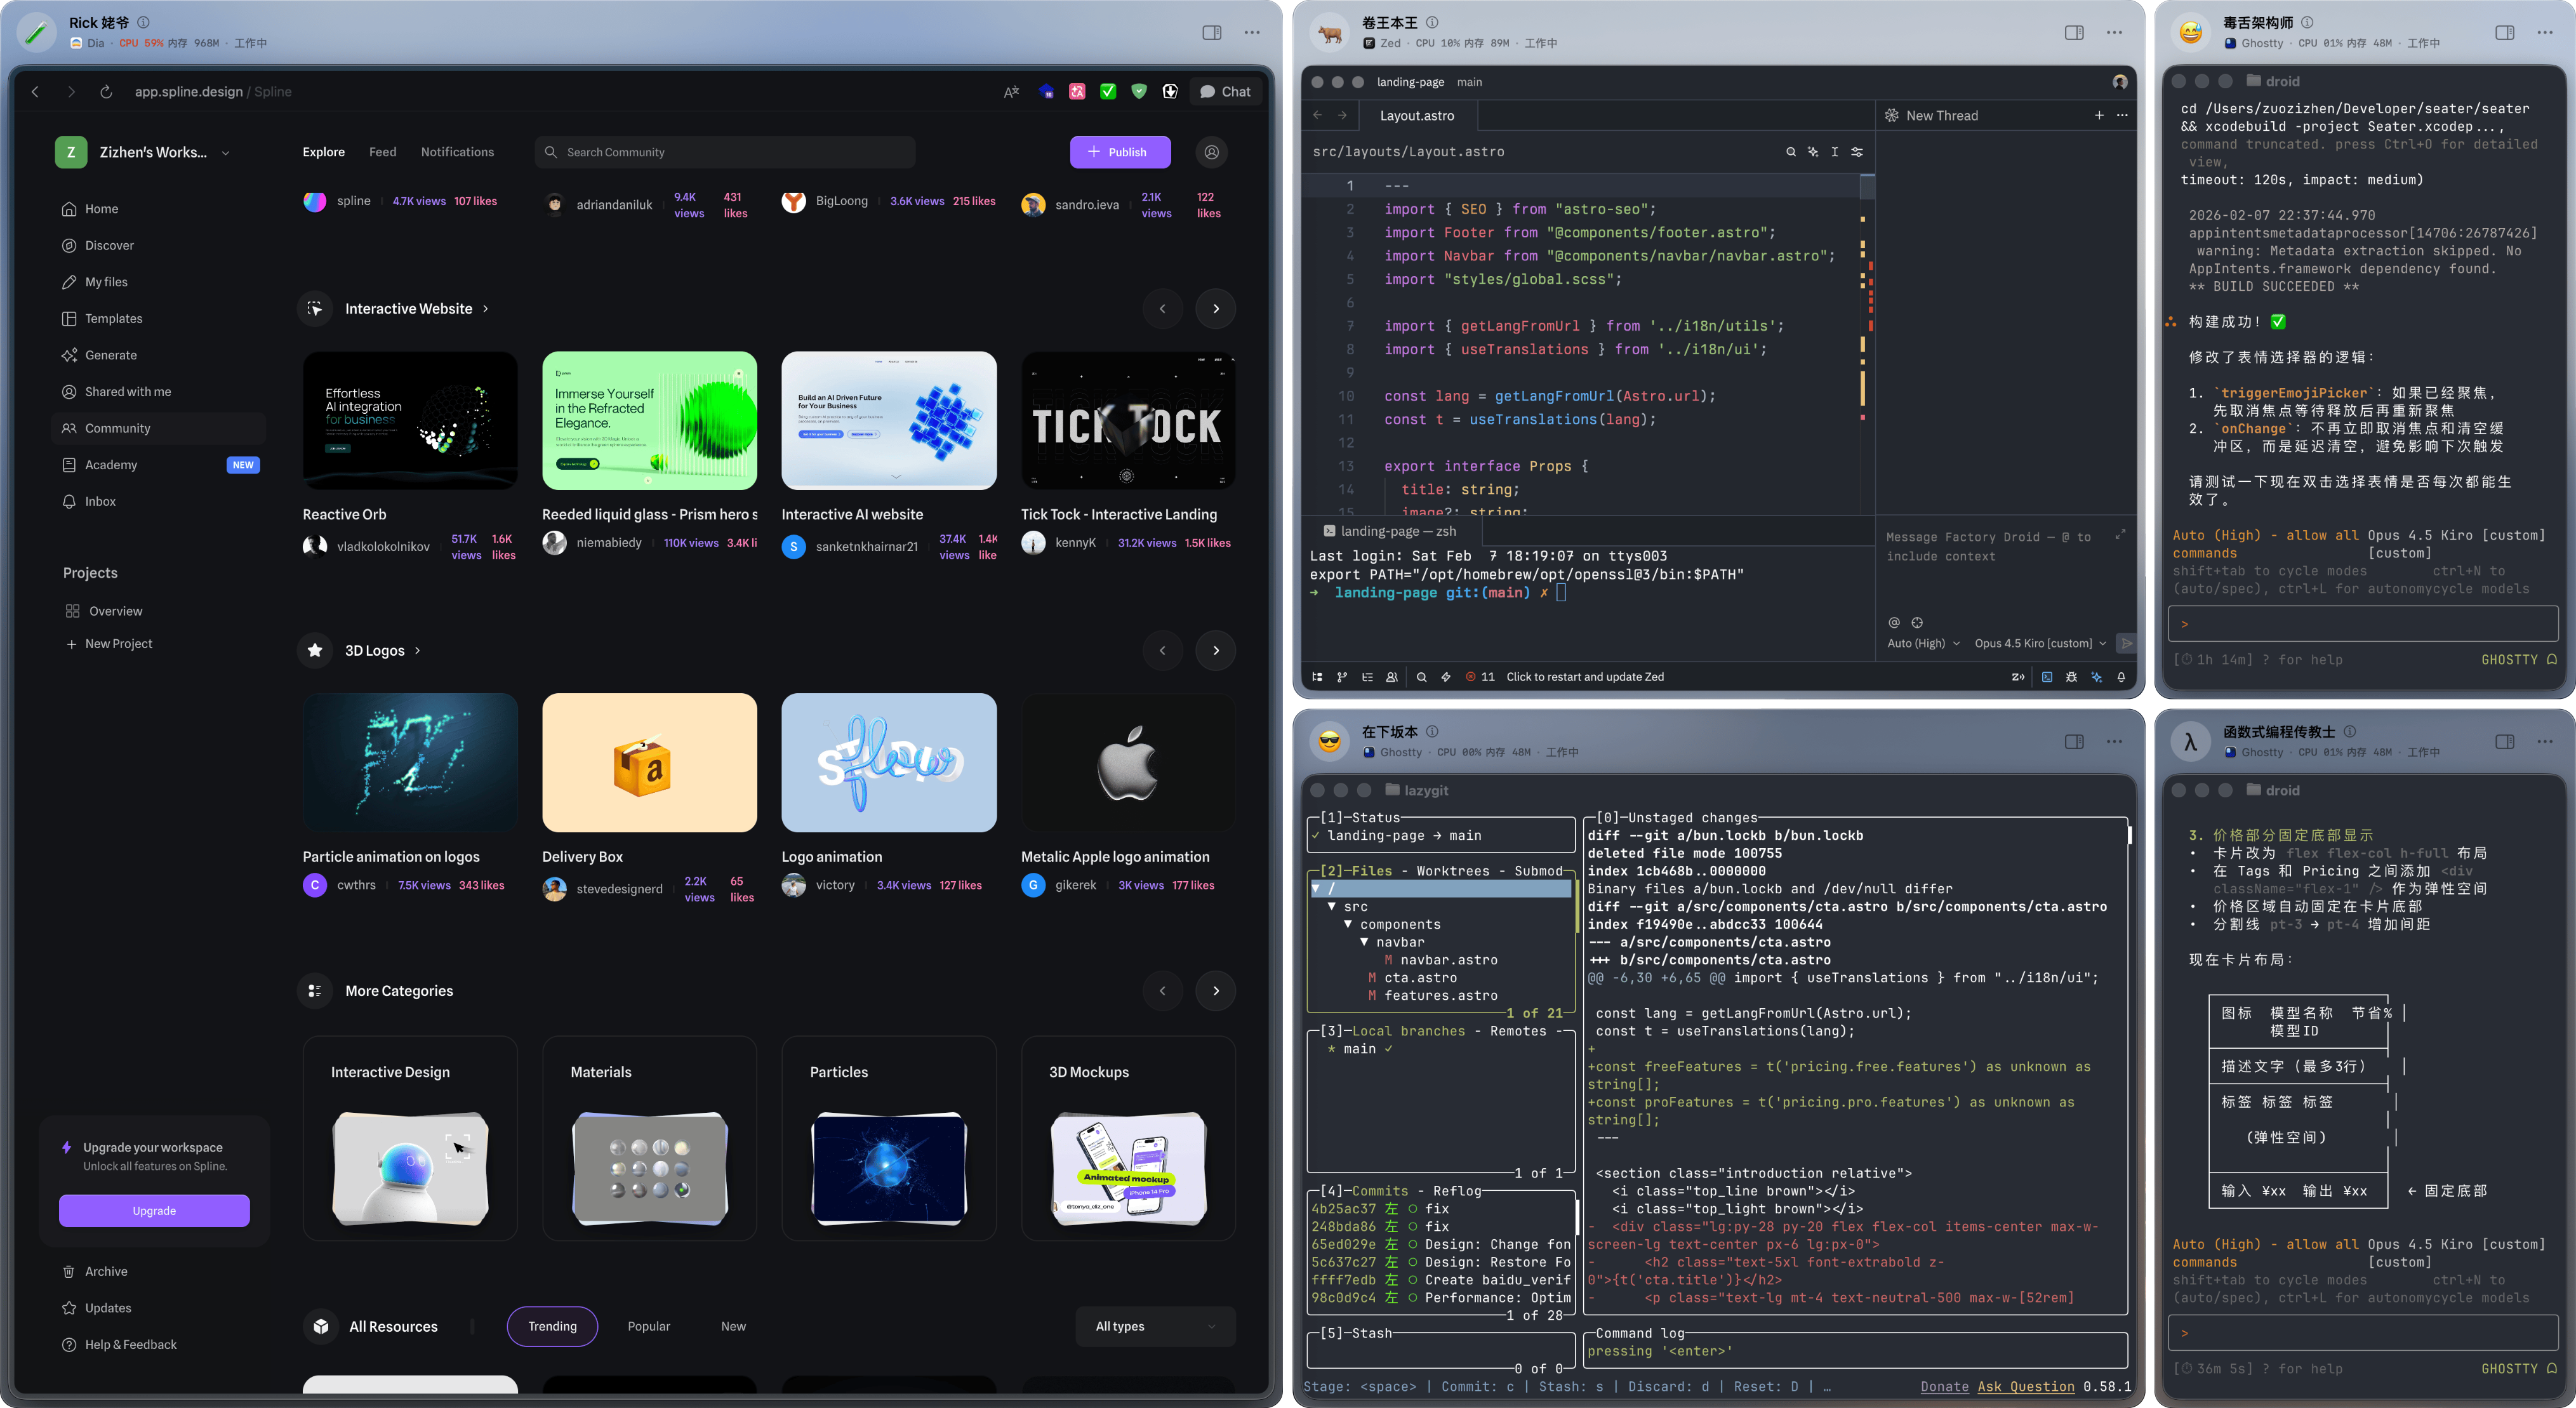
Task: Open Zed diagnostics error count indicator
Action: 1480,677
